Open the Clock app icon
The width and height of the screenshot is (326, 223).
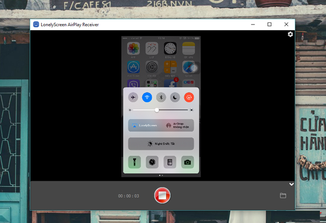[x=170, y=48]
